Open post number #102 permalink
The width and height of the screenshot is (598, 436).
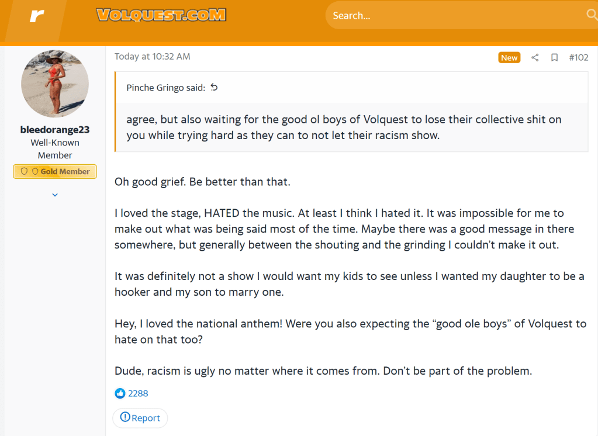click(x=578, y=57)
